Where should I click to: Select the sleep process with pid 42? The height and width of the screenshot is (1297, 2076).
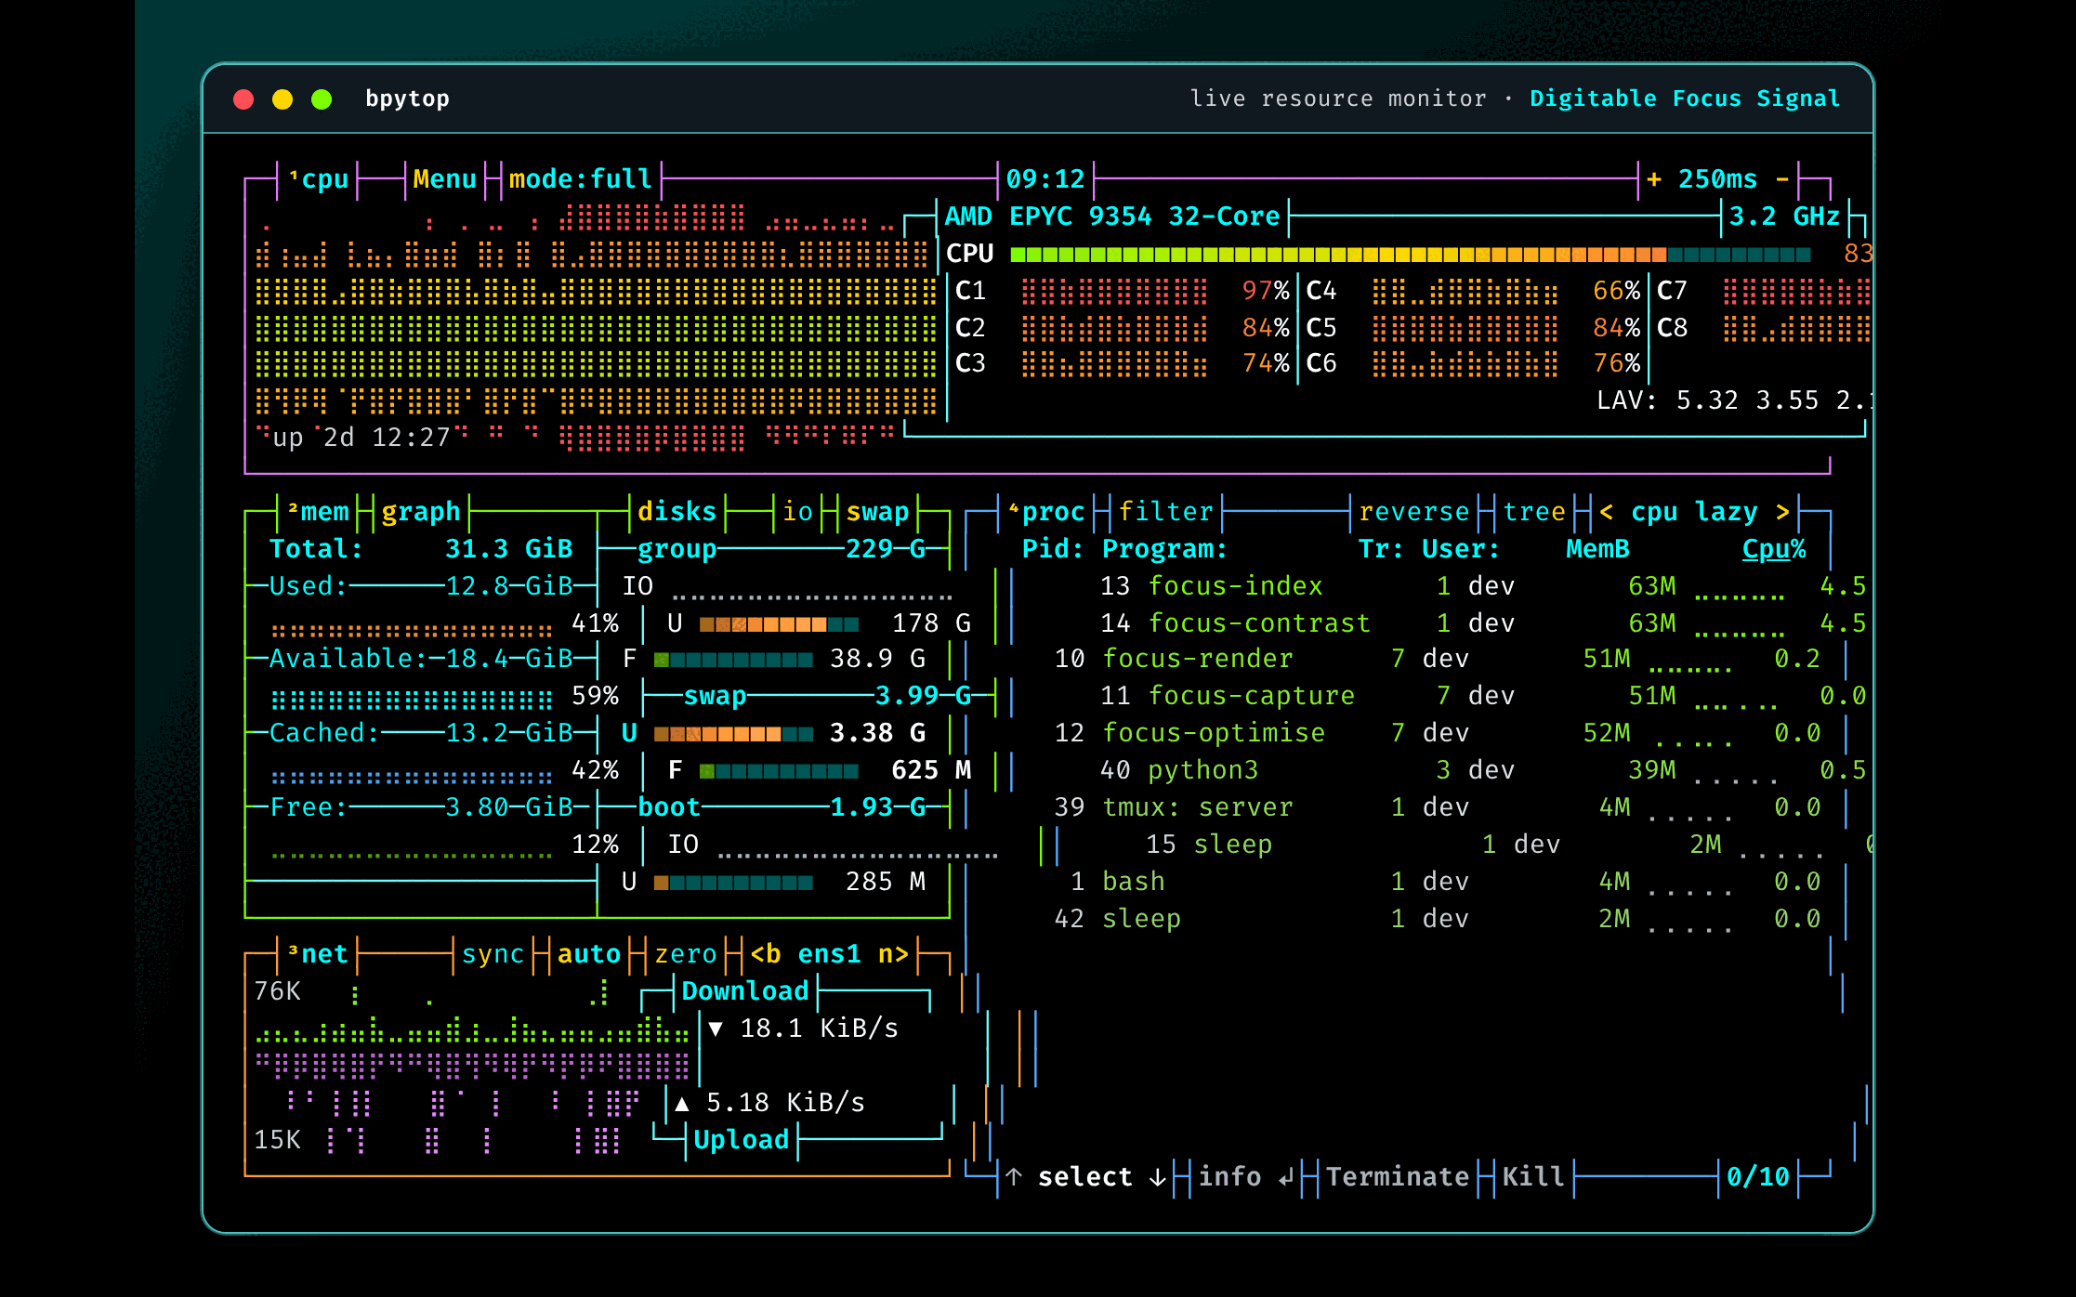(x=1438, y=918)
